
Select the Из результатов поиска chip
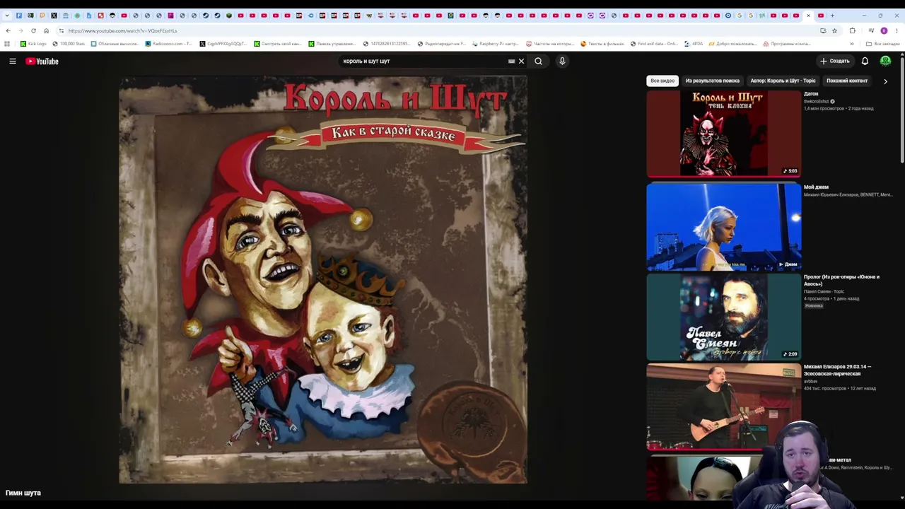click(x=713, y=81)
